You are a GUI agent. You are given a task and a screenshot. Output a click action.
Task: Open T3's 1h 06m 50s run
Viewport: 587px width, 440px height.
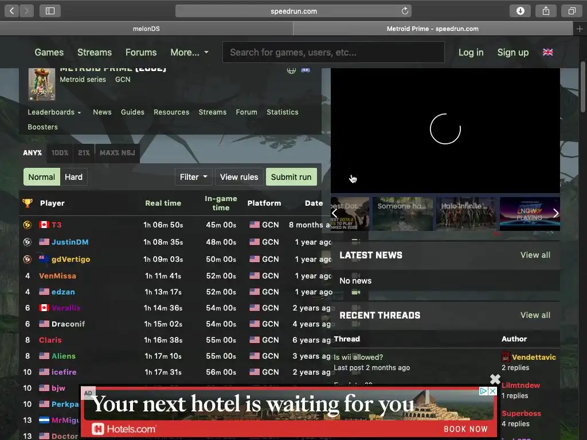click(x=163, y=225)
